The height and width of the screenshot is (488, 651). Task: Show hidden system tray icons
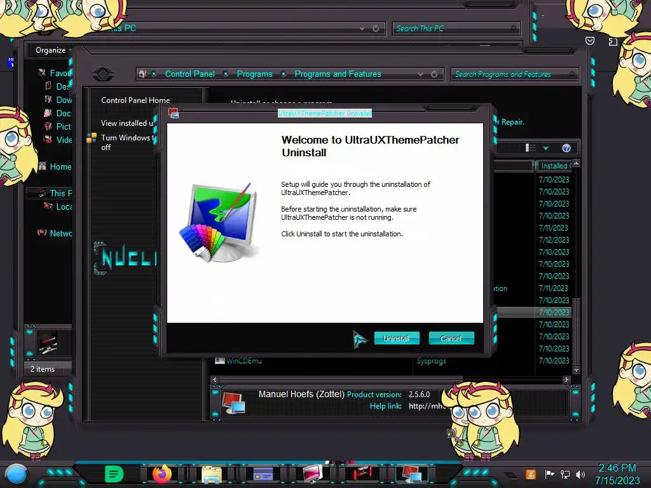[x=511, y=475]
